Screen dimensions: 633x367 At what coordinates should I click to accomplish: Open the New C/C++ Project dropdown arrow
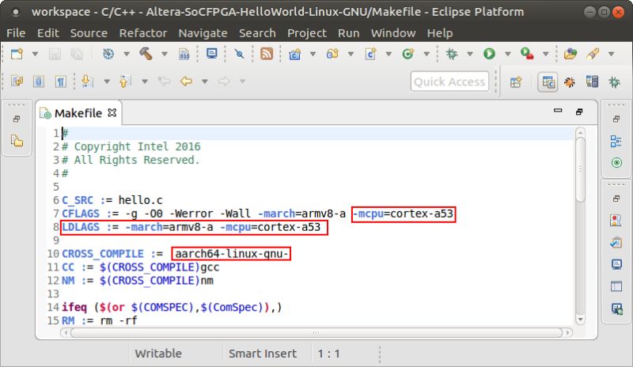313,54
